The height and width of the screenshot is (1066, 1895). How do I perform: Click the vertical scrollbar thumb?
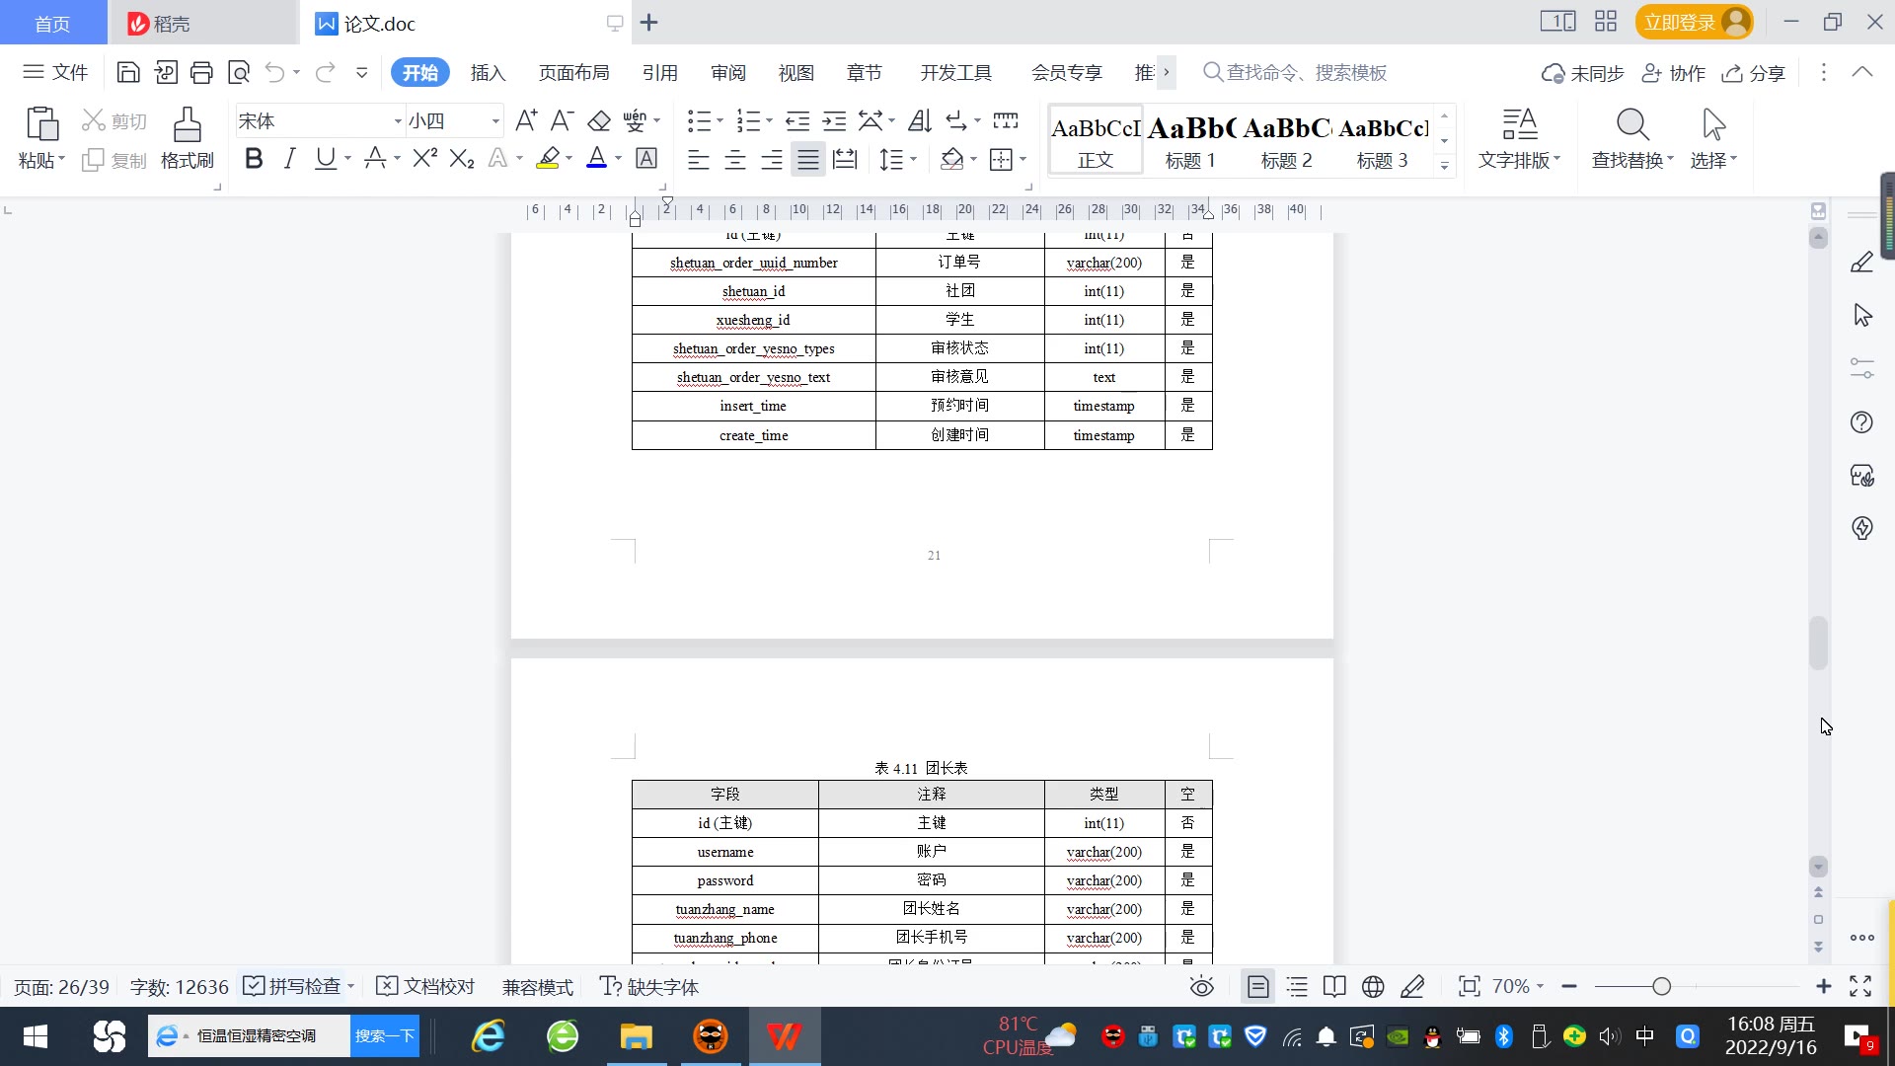(1818, 643)
